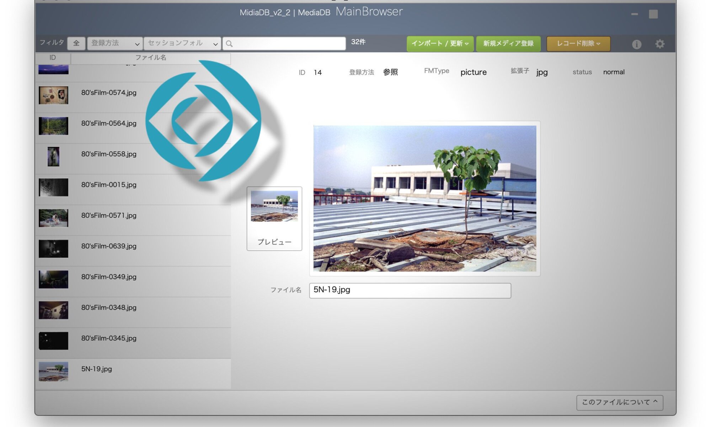Viewport: 711px width, 427px height.
Task: Click the status value normal
Action: point(614,72)
